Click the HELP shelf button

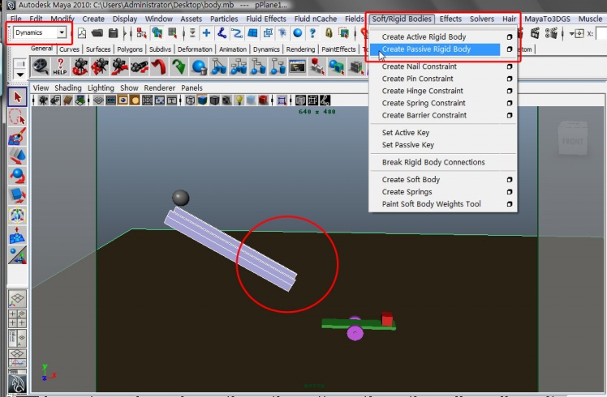click(x=60, y=66)
